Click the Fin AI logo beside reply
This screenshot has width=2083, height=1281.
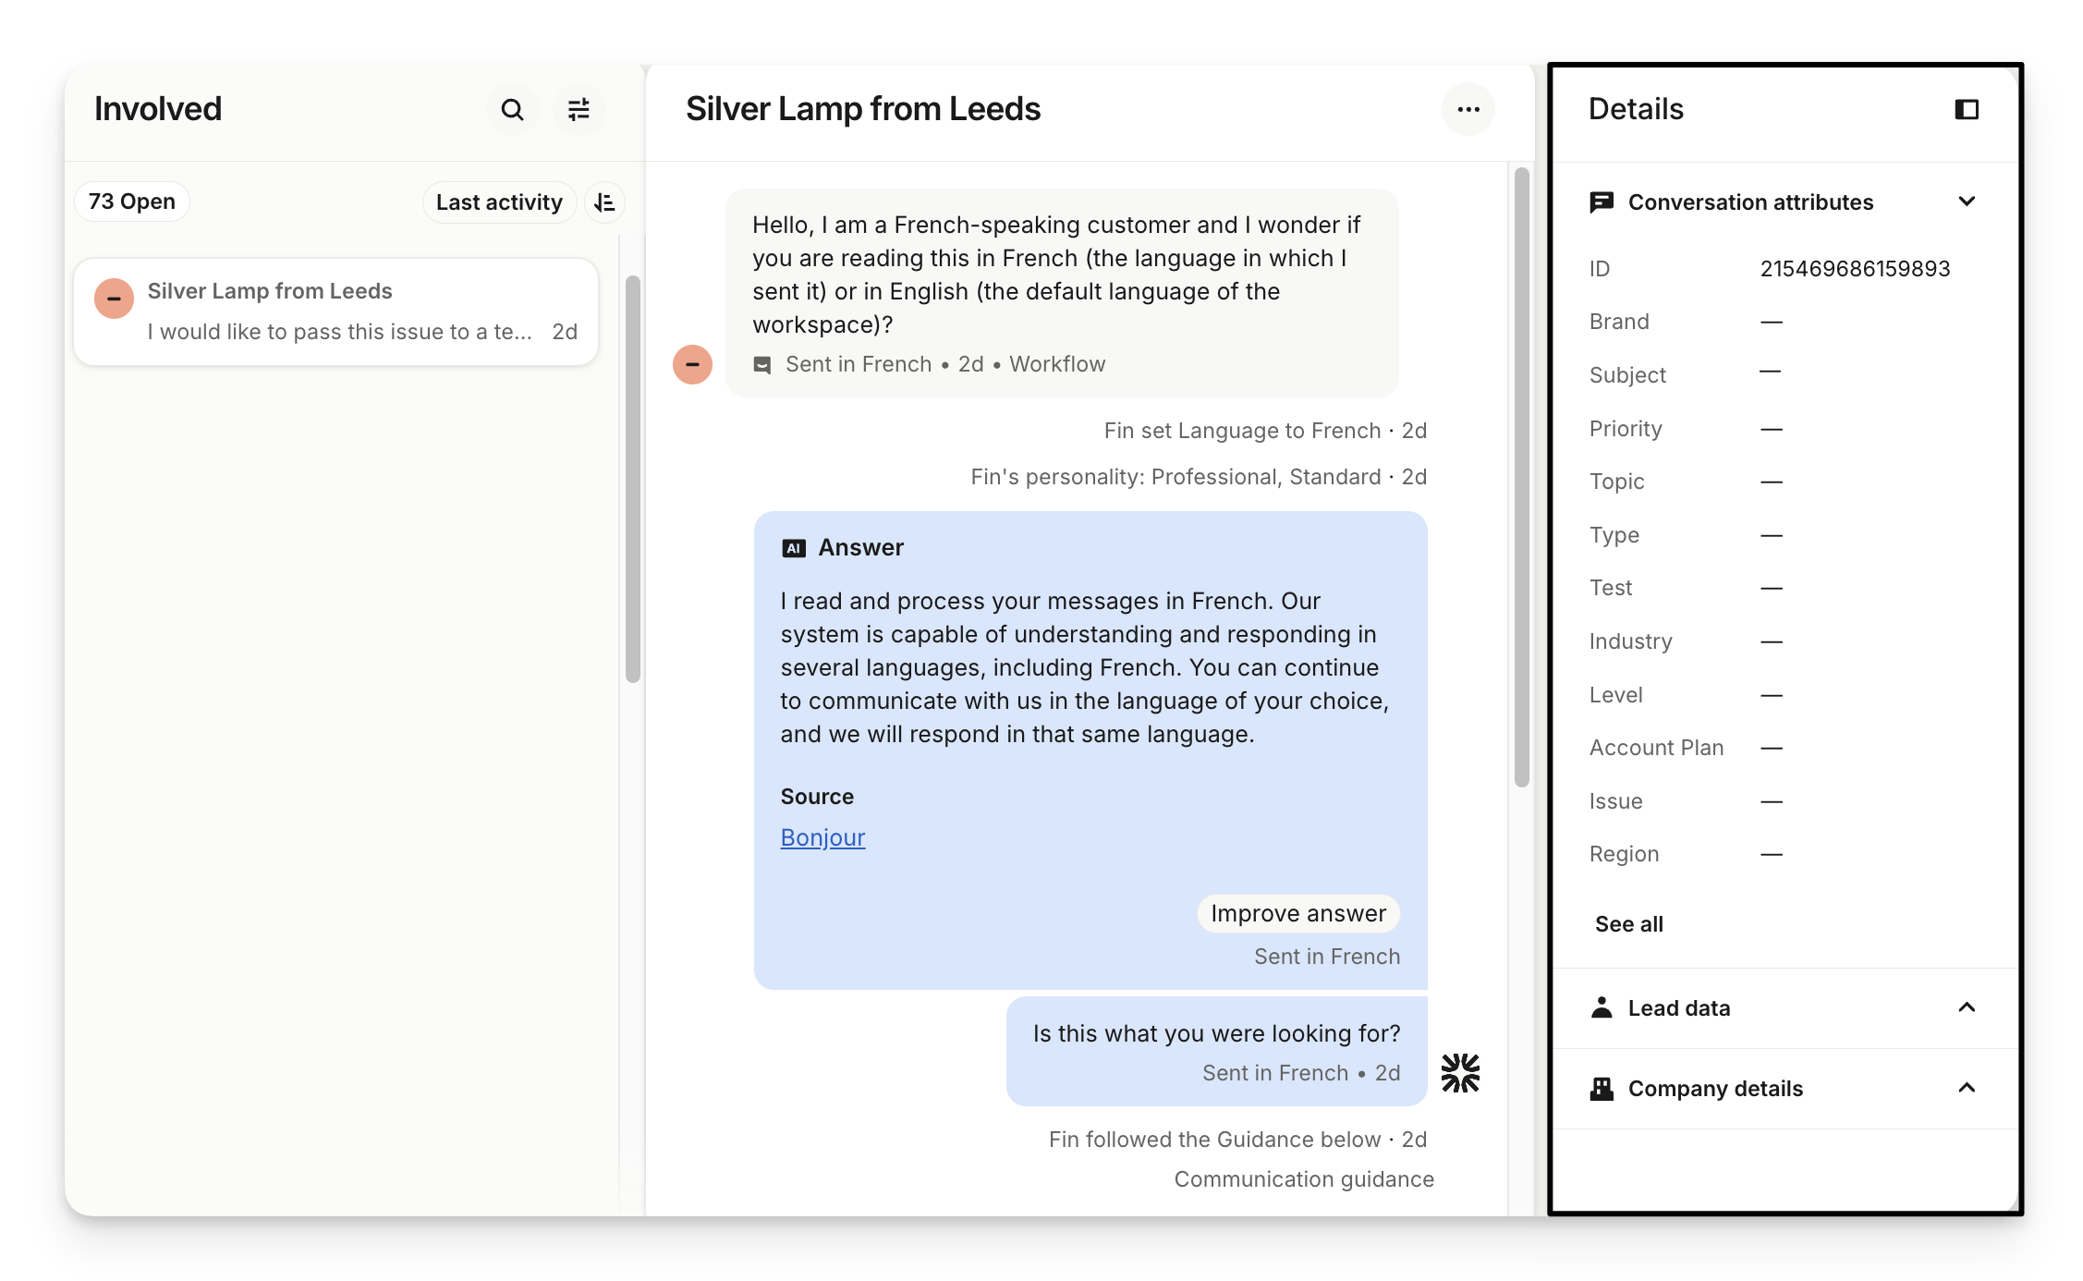tap(1460, 1073)
